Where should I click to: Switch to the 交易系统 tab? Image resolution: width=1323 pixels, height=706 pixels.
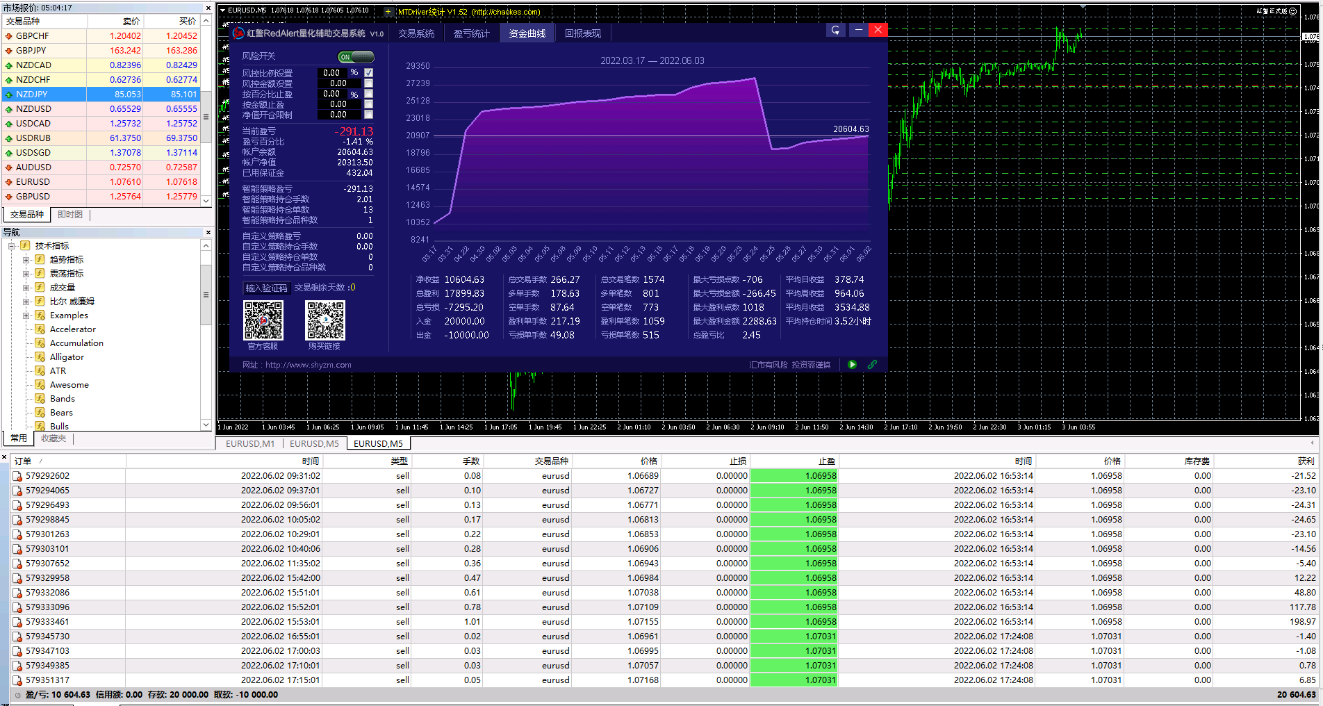[416, 33]
